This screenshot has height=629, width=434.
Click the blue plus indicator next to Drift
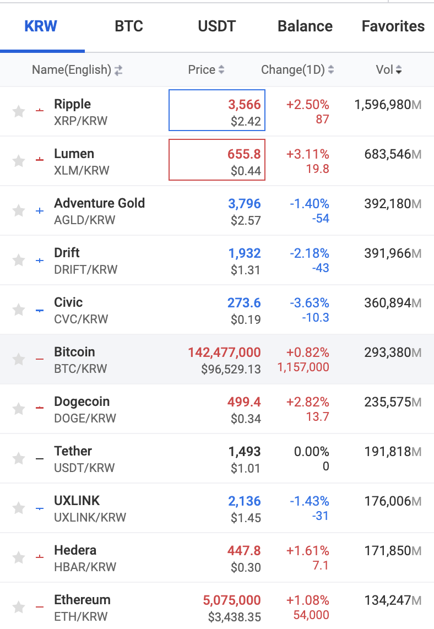click(x=39, y=259)
